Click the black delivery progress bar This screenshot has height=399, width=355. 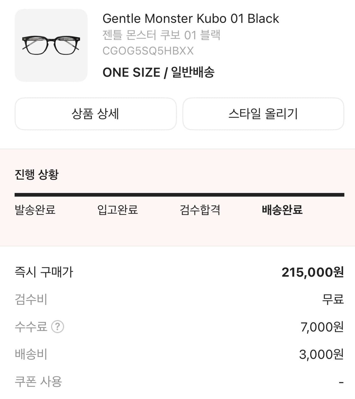coord(179,195)
